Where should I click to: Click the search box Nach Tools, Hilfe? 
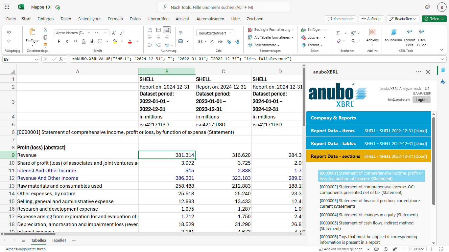[x=224, y=7]
